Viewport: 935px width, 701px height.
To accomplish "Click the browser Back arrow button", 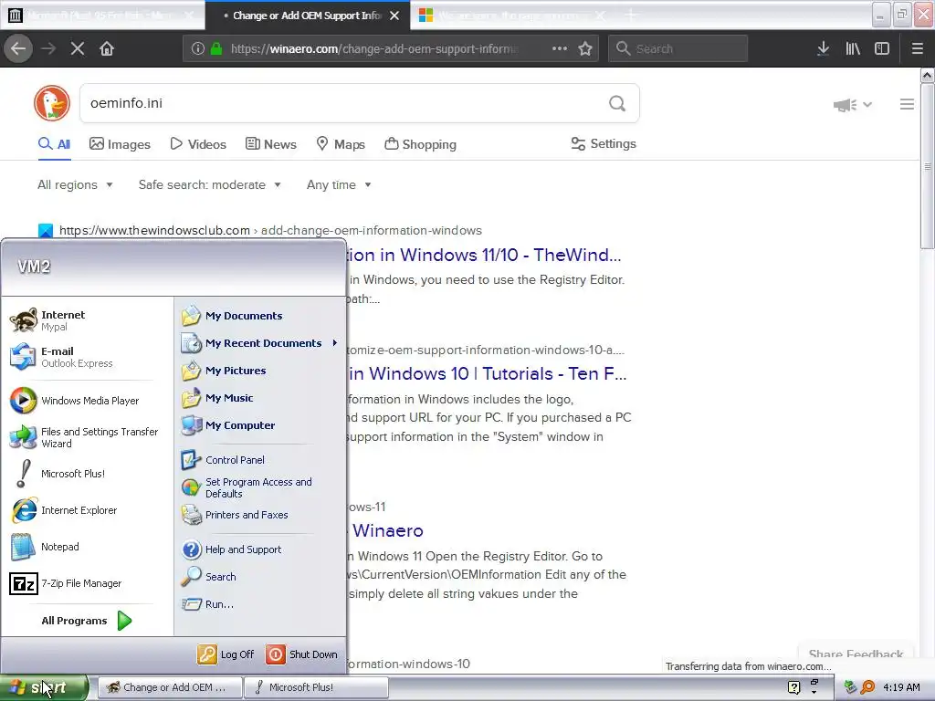I will point(18,48).
